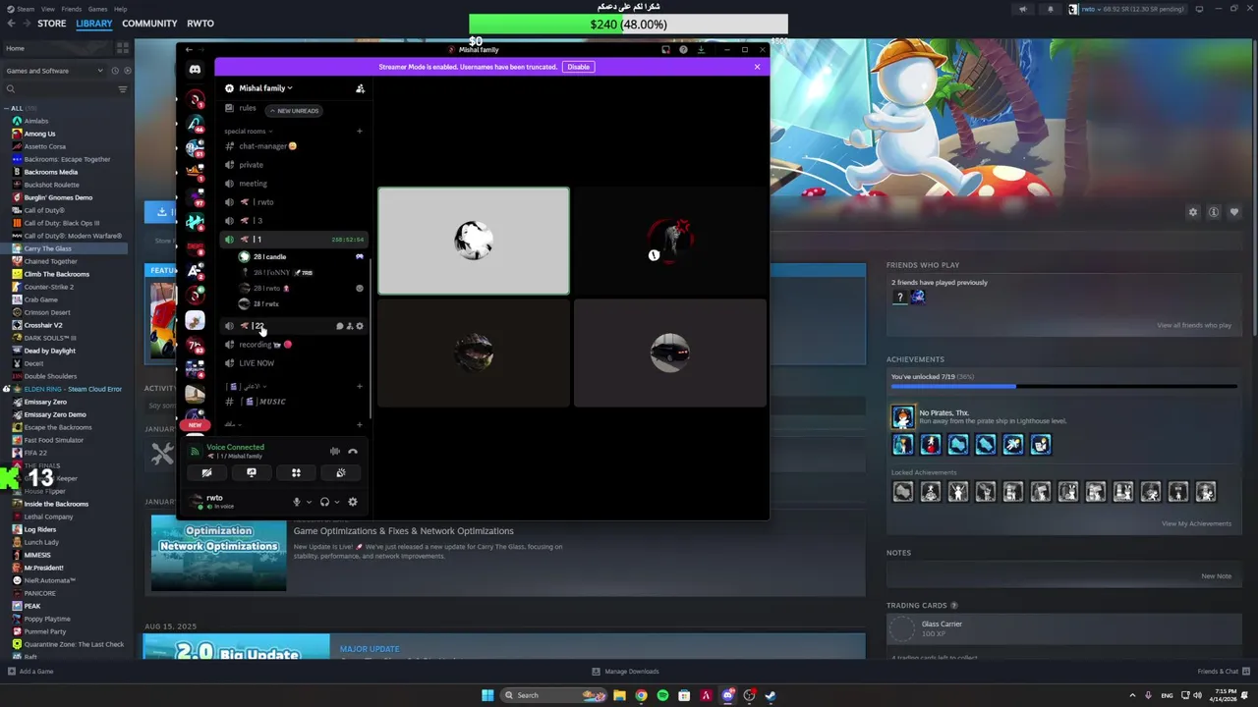Click the Steam menu in menu bar
The height and width of the screenshot is (707, 1258).
pos(27,9)
